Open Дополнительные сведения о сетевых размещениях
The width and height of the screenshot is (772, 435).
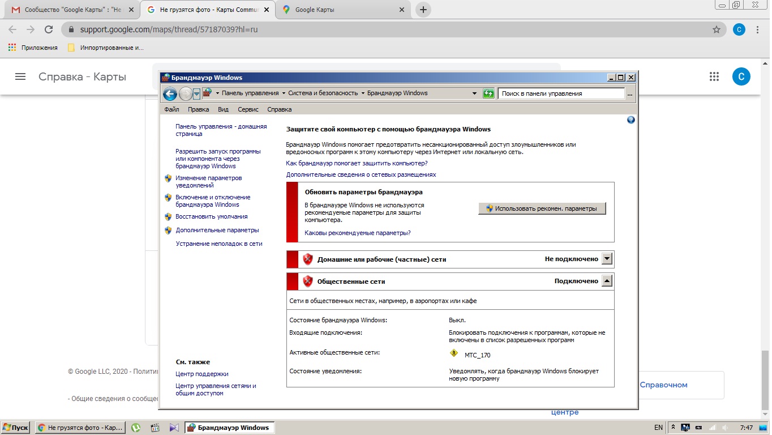tap(361, 174)
